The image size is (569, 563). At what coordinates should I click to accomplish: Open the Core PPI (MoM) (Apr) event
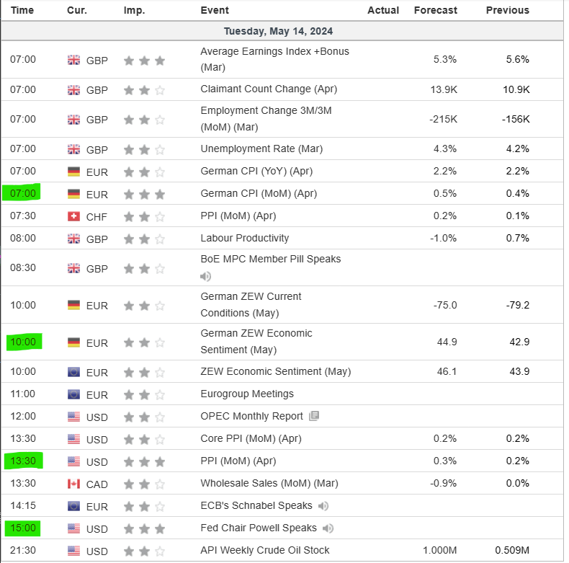251,438
